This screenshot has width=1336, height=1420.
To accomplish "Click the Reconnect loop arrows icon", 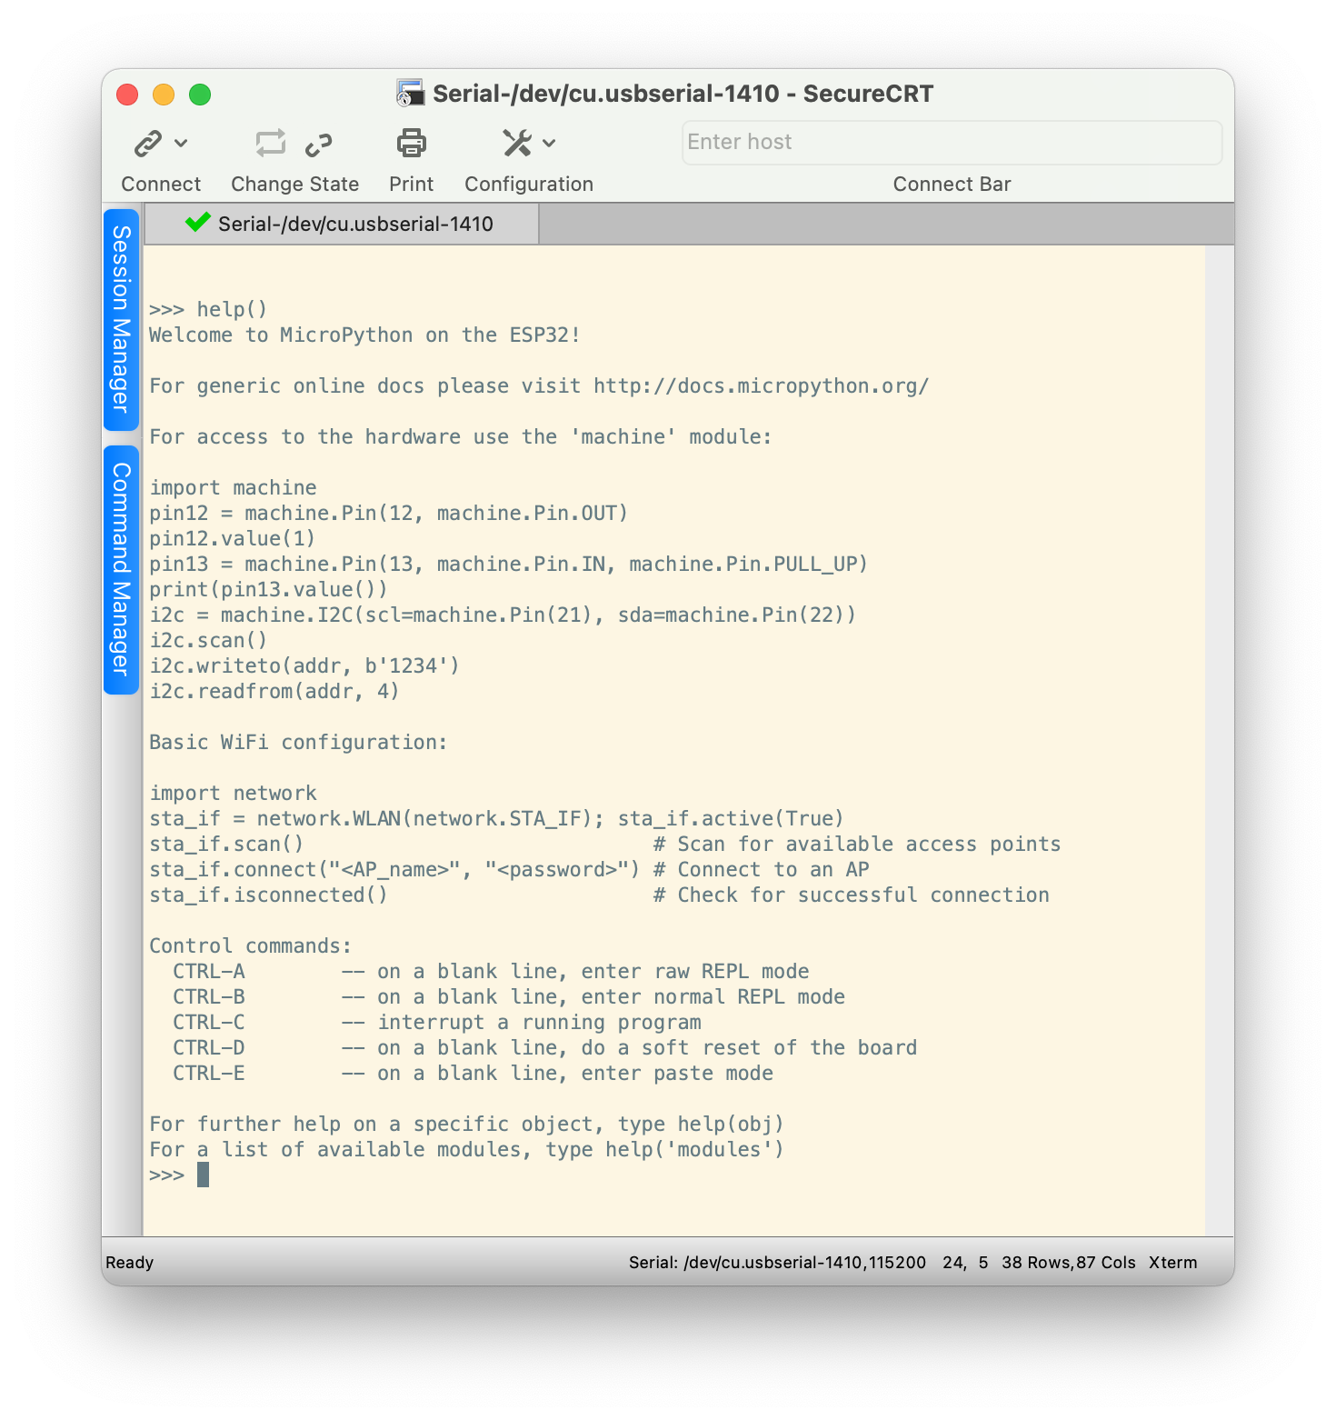I will click(270, 144).
